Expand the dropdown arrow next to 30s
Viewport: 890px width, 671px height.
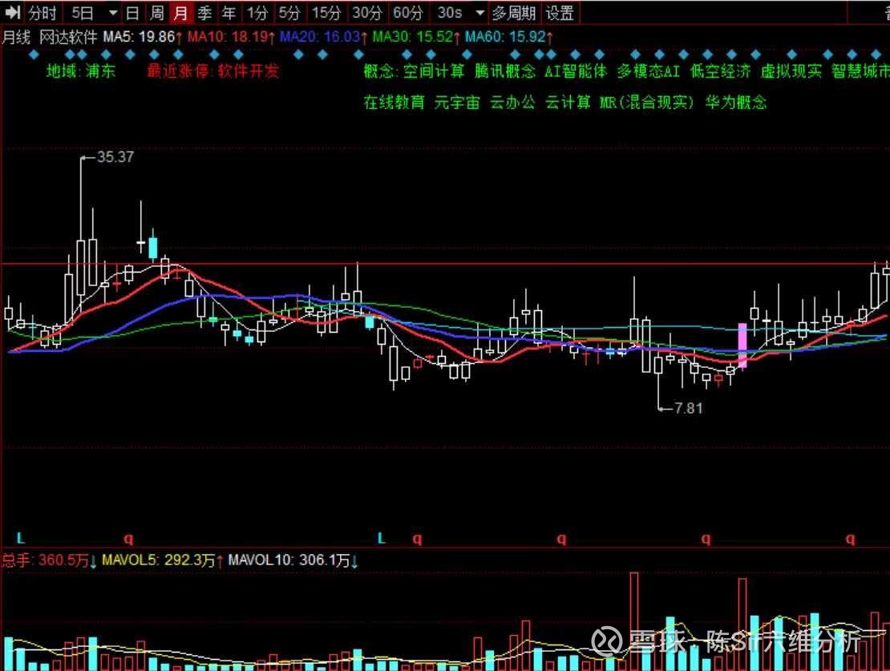tap(480, 13)
